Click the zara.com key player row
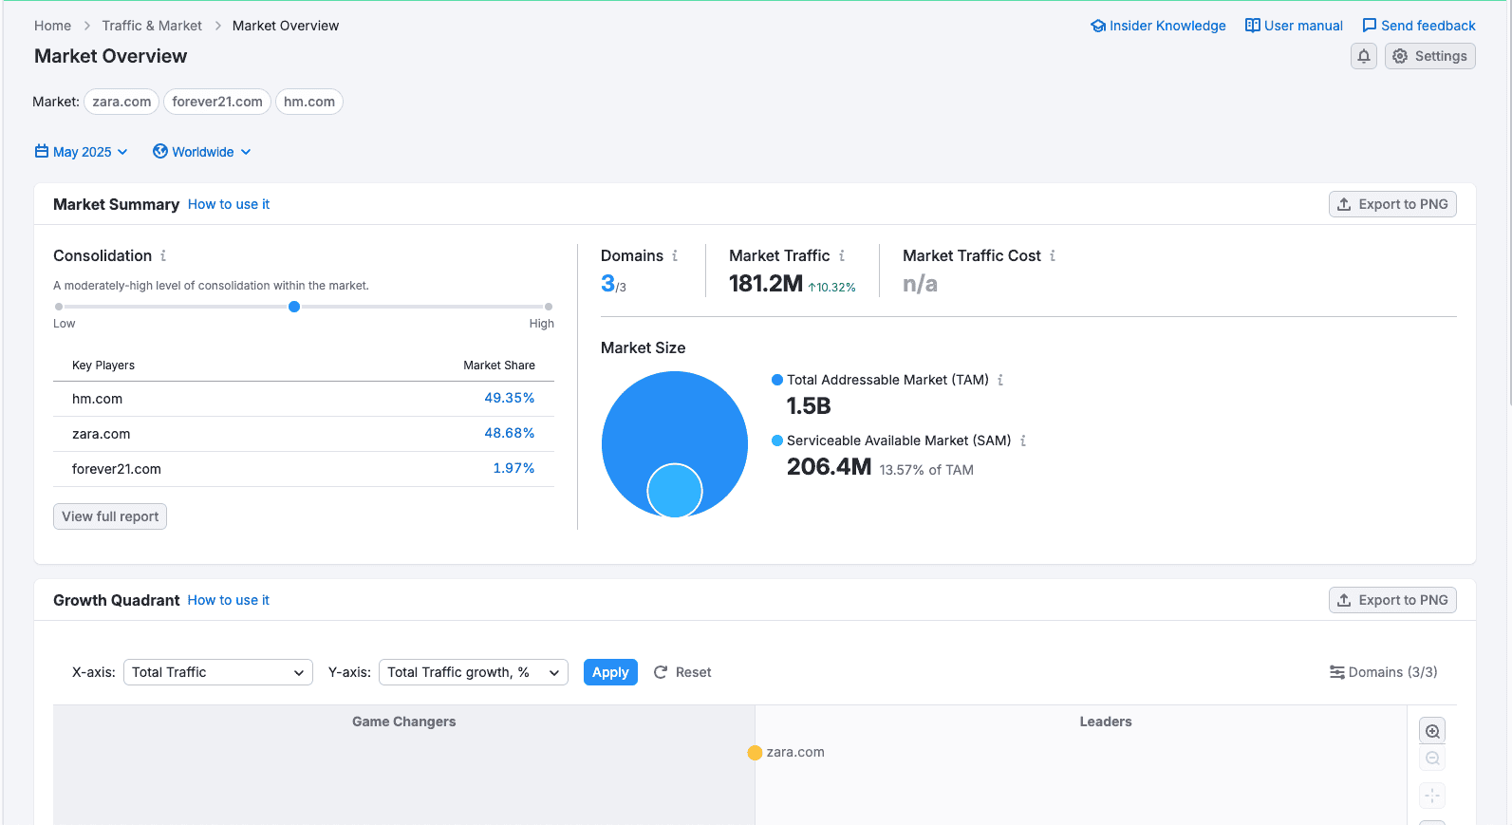 [x=304, y=434]
